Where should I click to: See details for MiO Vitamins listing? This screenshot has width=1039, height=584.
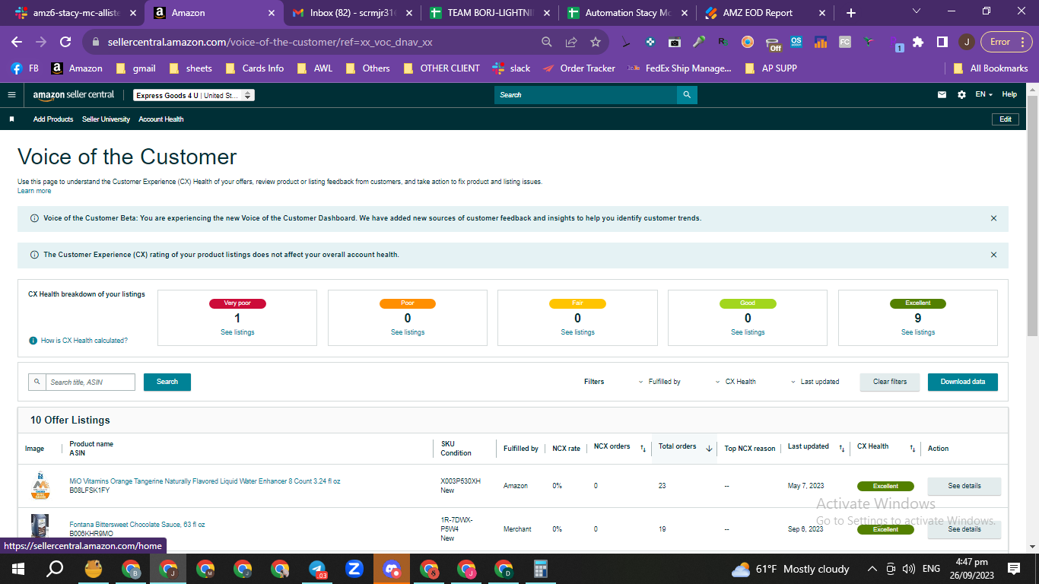(x=964, y=486)
